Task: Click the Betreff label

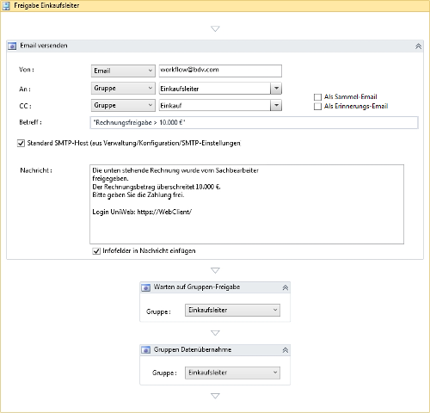Action: tap(30, 122)
